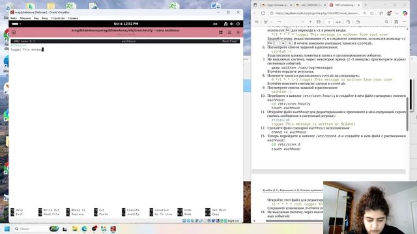Click the Right Ctrl host key indicator
The image size is (417, 234).
pyautogui.click(x=233, y=221)
